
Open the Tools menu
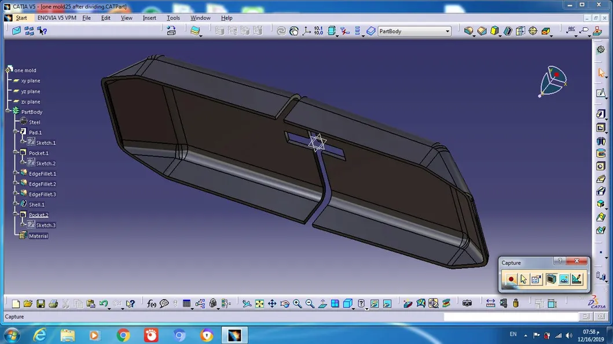(x=173, y=18)
